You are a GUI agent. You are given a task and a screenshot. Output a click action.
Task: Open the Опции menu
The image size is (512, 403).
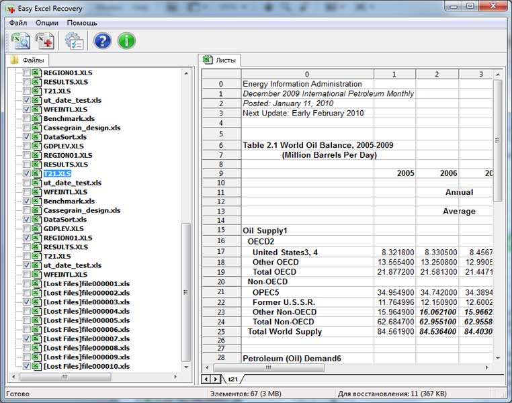[47, 22]
